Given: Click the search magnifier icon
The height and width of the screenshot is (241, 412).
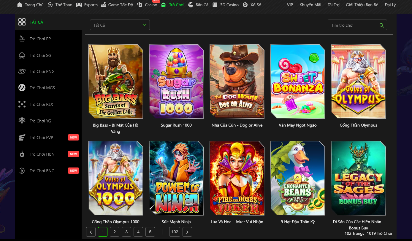Looking at the screenshot, I should tap(382, 25).
